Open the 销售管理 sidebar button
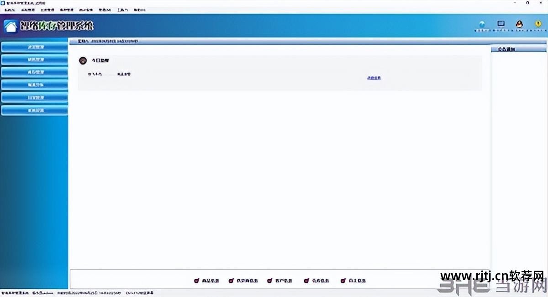 click(34, 60)
